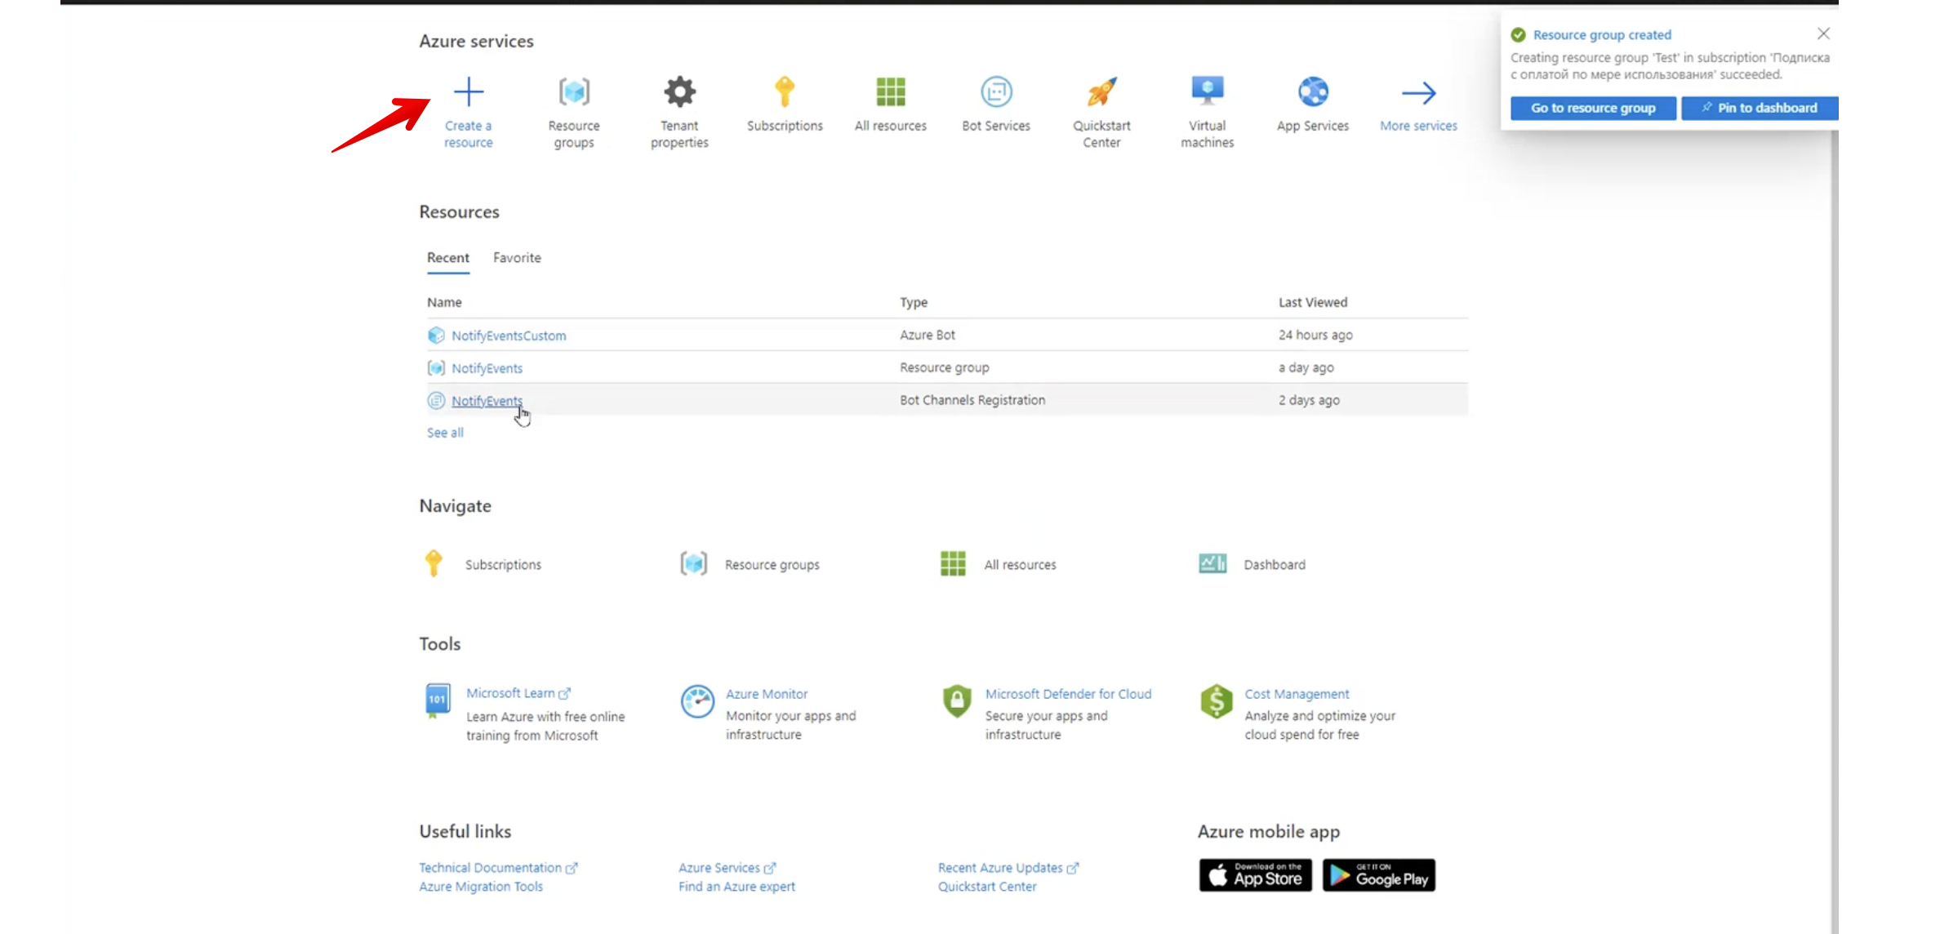Click the '2 days ago' cell
1940x934 pixels.
point(1309,400)
